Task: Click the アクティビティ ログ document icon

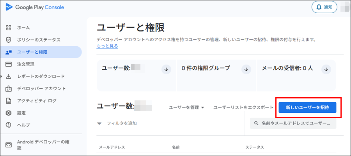Action: (9, 101)
